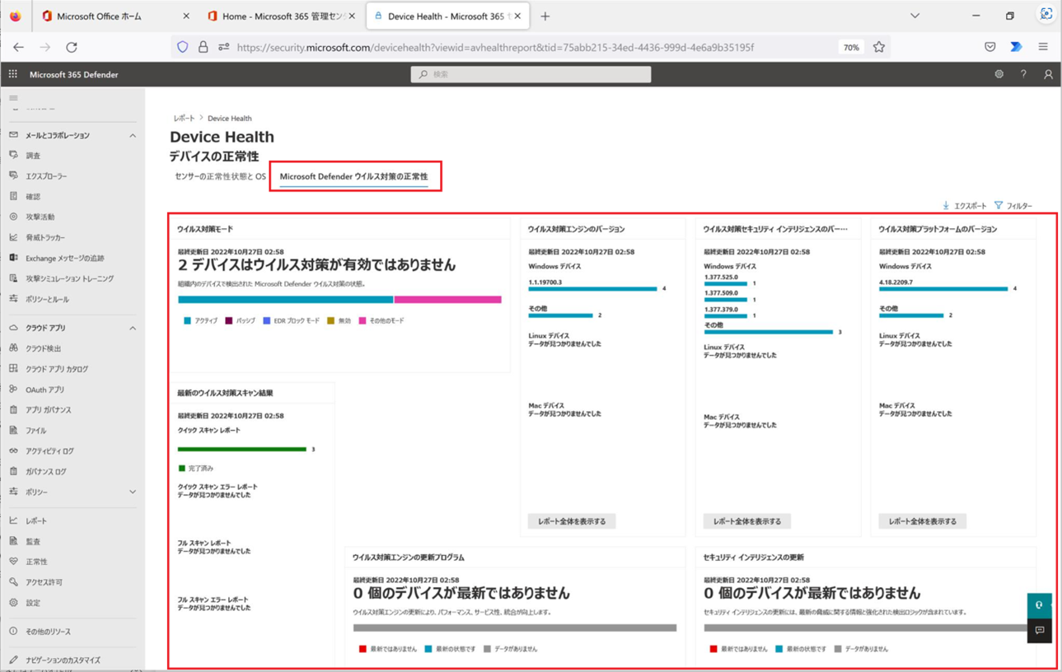Click platform version 4.18.2209.7 bar
Viewport: 1062px width, 672px height.
(x=943, y=289)
